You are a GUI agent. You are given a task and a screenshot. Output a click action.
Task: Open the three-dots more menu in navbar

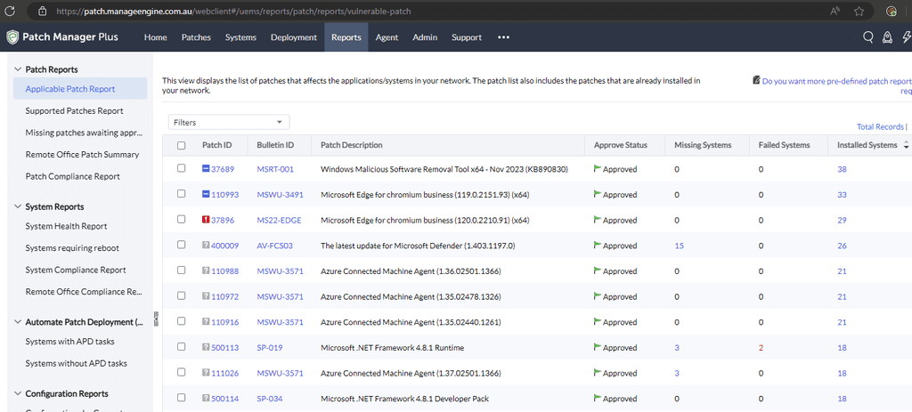pyautogui.click(x=503, y=37)
